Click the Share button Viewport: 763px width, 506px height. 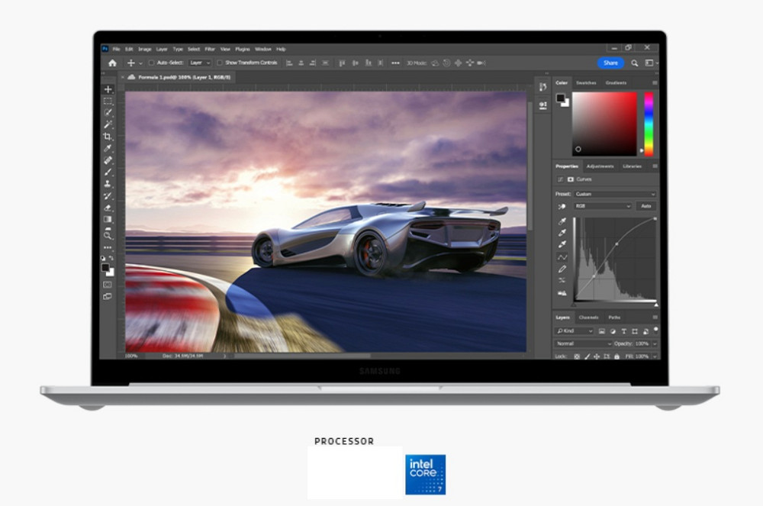click(x=610, y=63)
